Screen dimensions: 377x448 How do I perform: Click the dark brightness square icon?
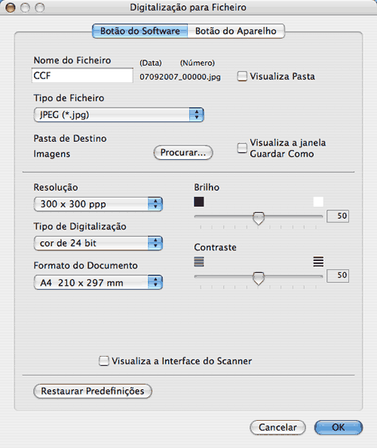199,201
